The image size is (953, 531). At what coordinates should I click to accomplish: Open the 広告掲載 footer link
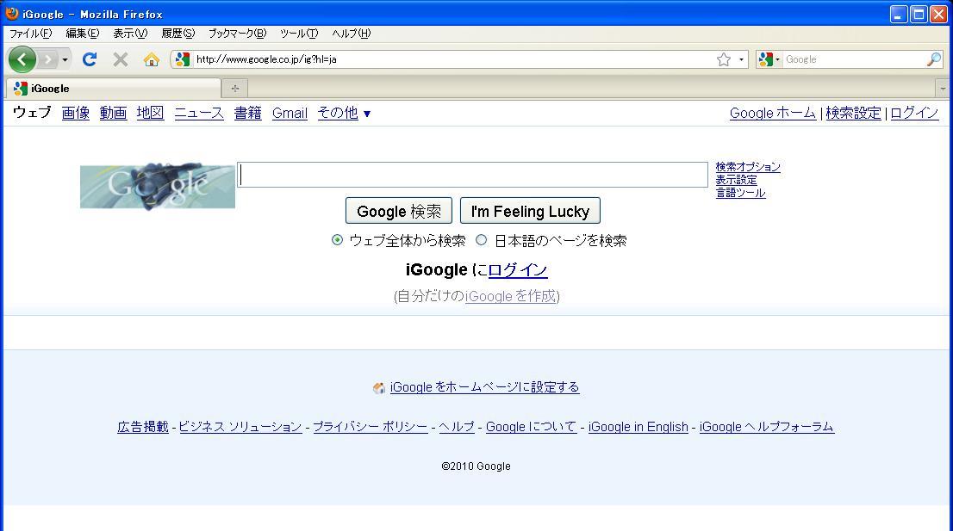click(143, 427)
